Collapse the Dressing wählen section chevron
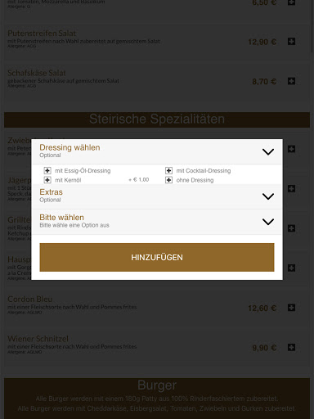This screenshot has width=314, height=419. (x=268, y=152)
